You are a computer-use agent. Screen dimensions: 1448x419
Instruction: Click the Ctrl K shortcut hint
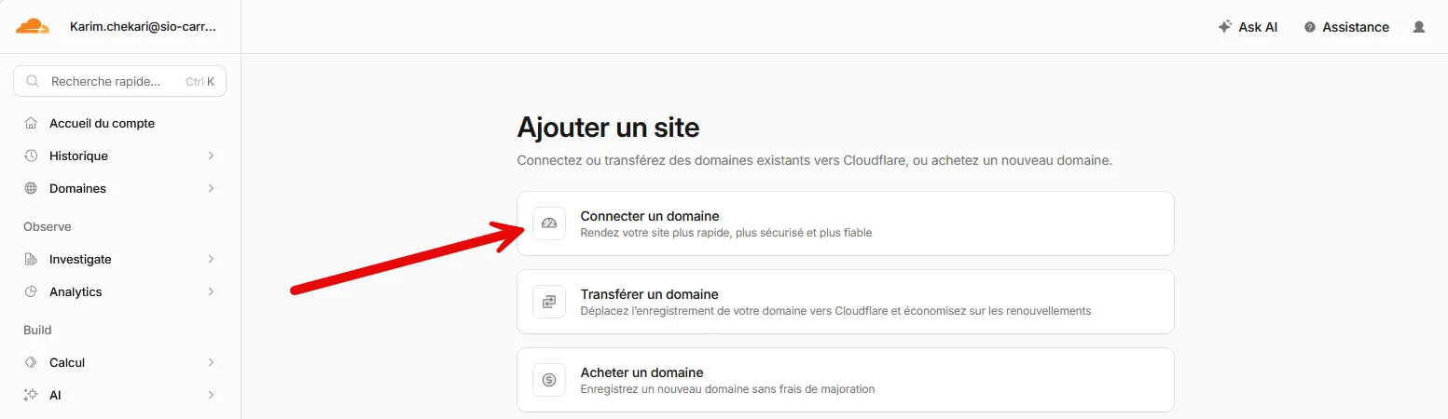point(200,82)
